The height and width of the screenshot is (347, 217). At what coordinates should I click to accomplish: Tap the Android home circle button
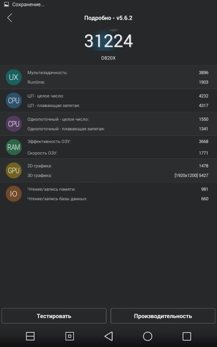[x=148, y=336]
